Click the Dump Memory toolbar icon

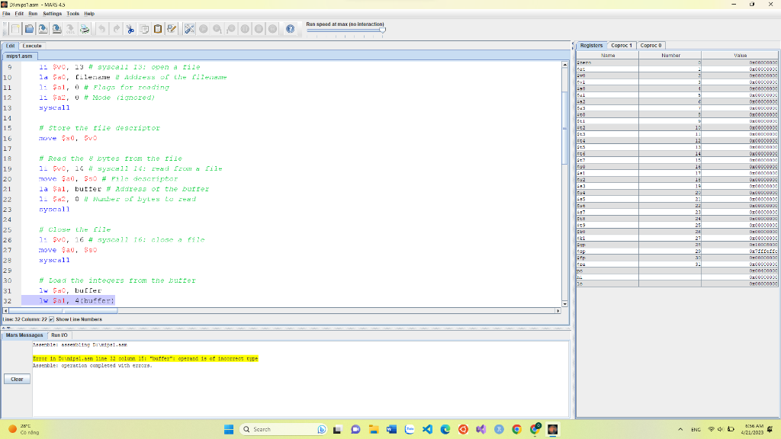point(71,29)
